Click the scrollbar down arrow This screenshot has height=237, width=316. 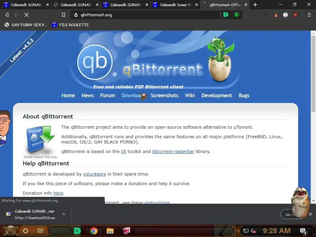313,201
